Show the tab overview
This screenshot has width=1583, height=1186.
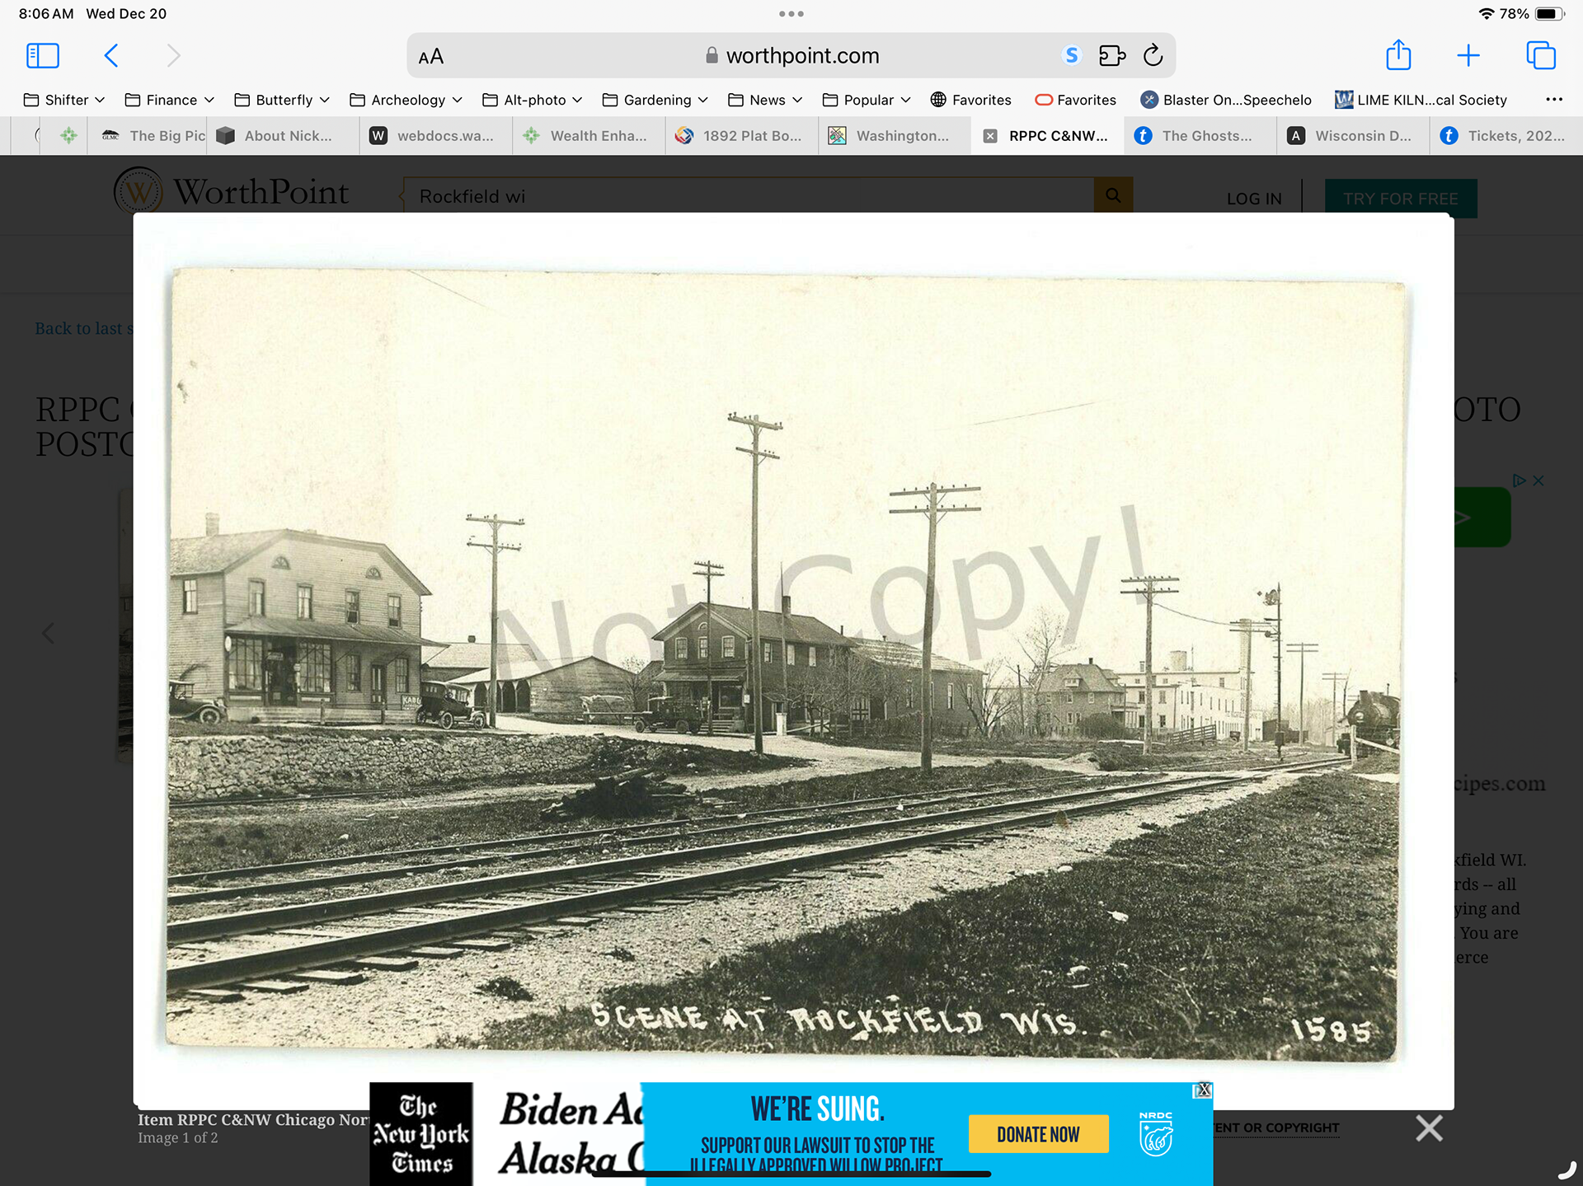click(1540, 55)
